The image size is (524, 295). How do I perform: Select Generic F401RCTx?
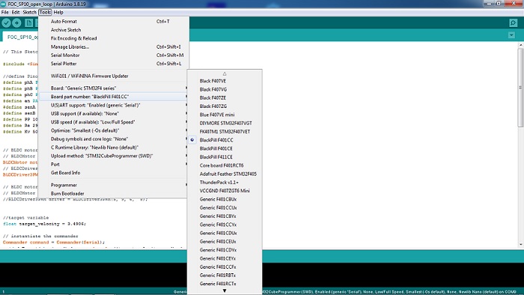click(x=225, y=284)
